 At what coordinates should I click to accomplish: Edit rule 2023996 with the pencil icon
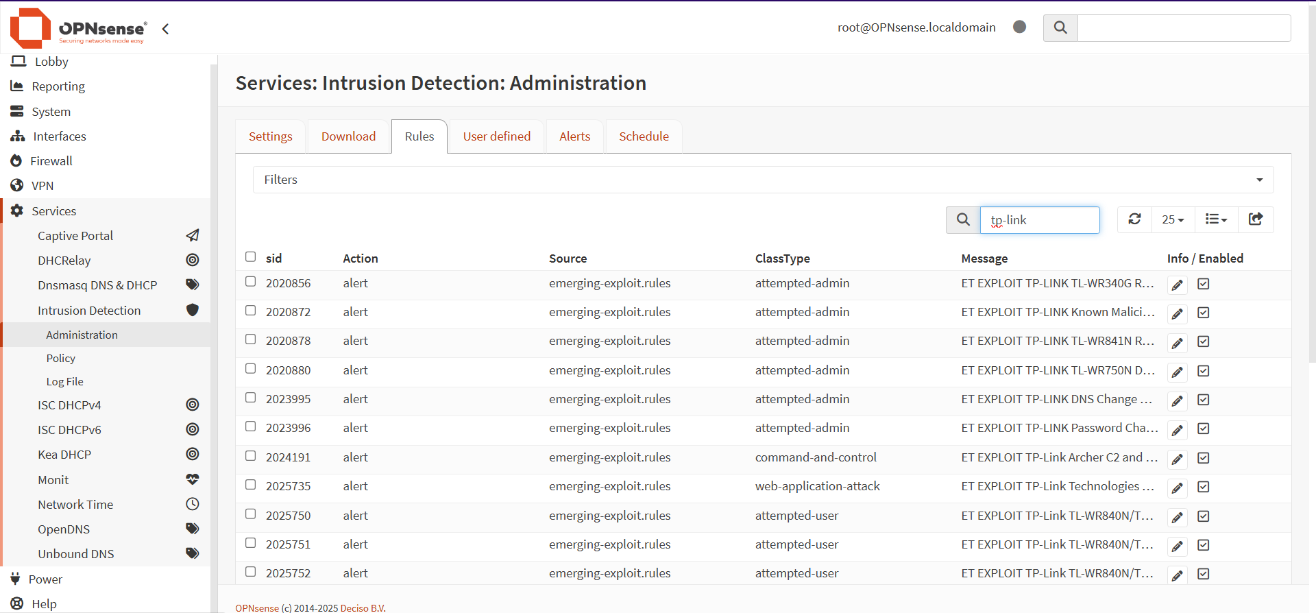point(1178,430)
